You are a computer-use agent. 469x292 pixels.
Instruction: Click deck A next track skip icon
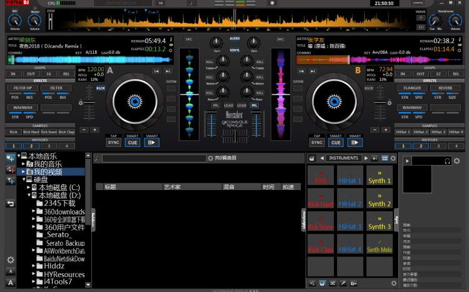pos(168,71)
